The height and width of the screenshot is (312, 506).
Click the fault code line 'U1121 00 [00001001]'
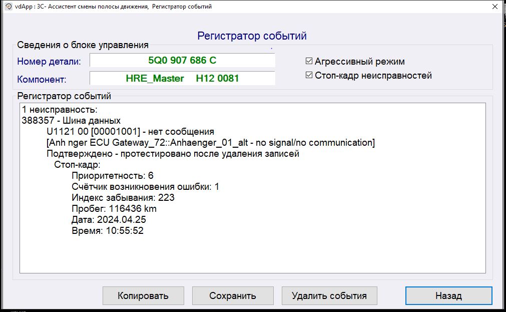130,131
